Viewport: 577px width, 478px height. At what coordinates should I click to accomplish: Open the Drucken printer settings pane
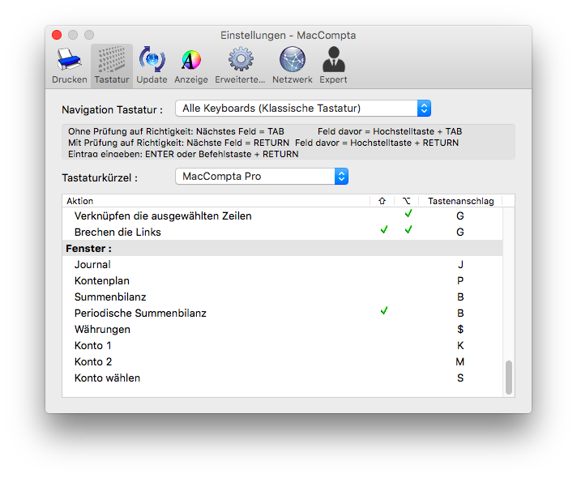[x=69, y=65]
